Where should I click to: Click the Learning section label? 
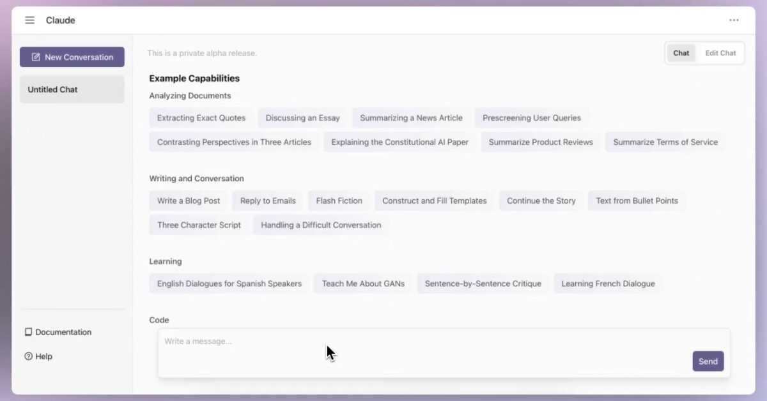[x=165, y=262]
